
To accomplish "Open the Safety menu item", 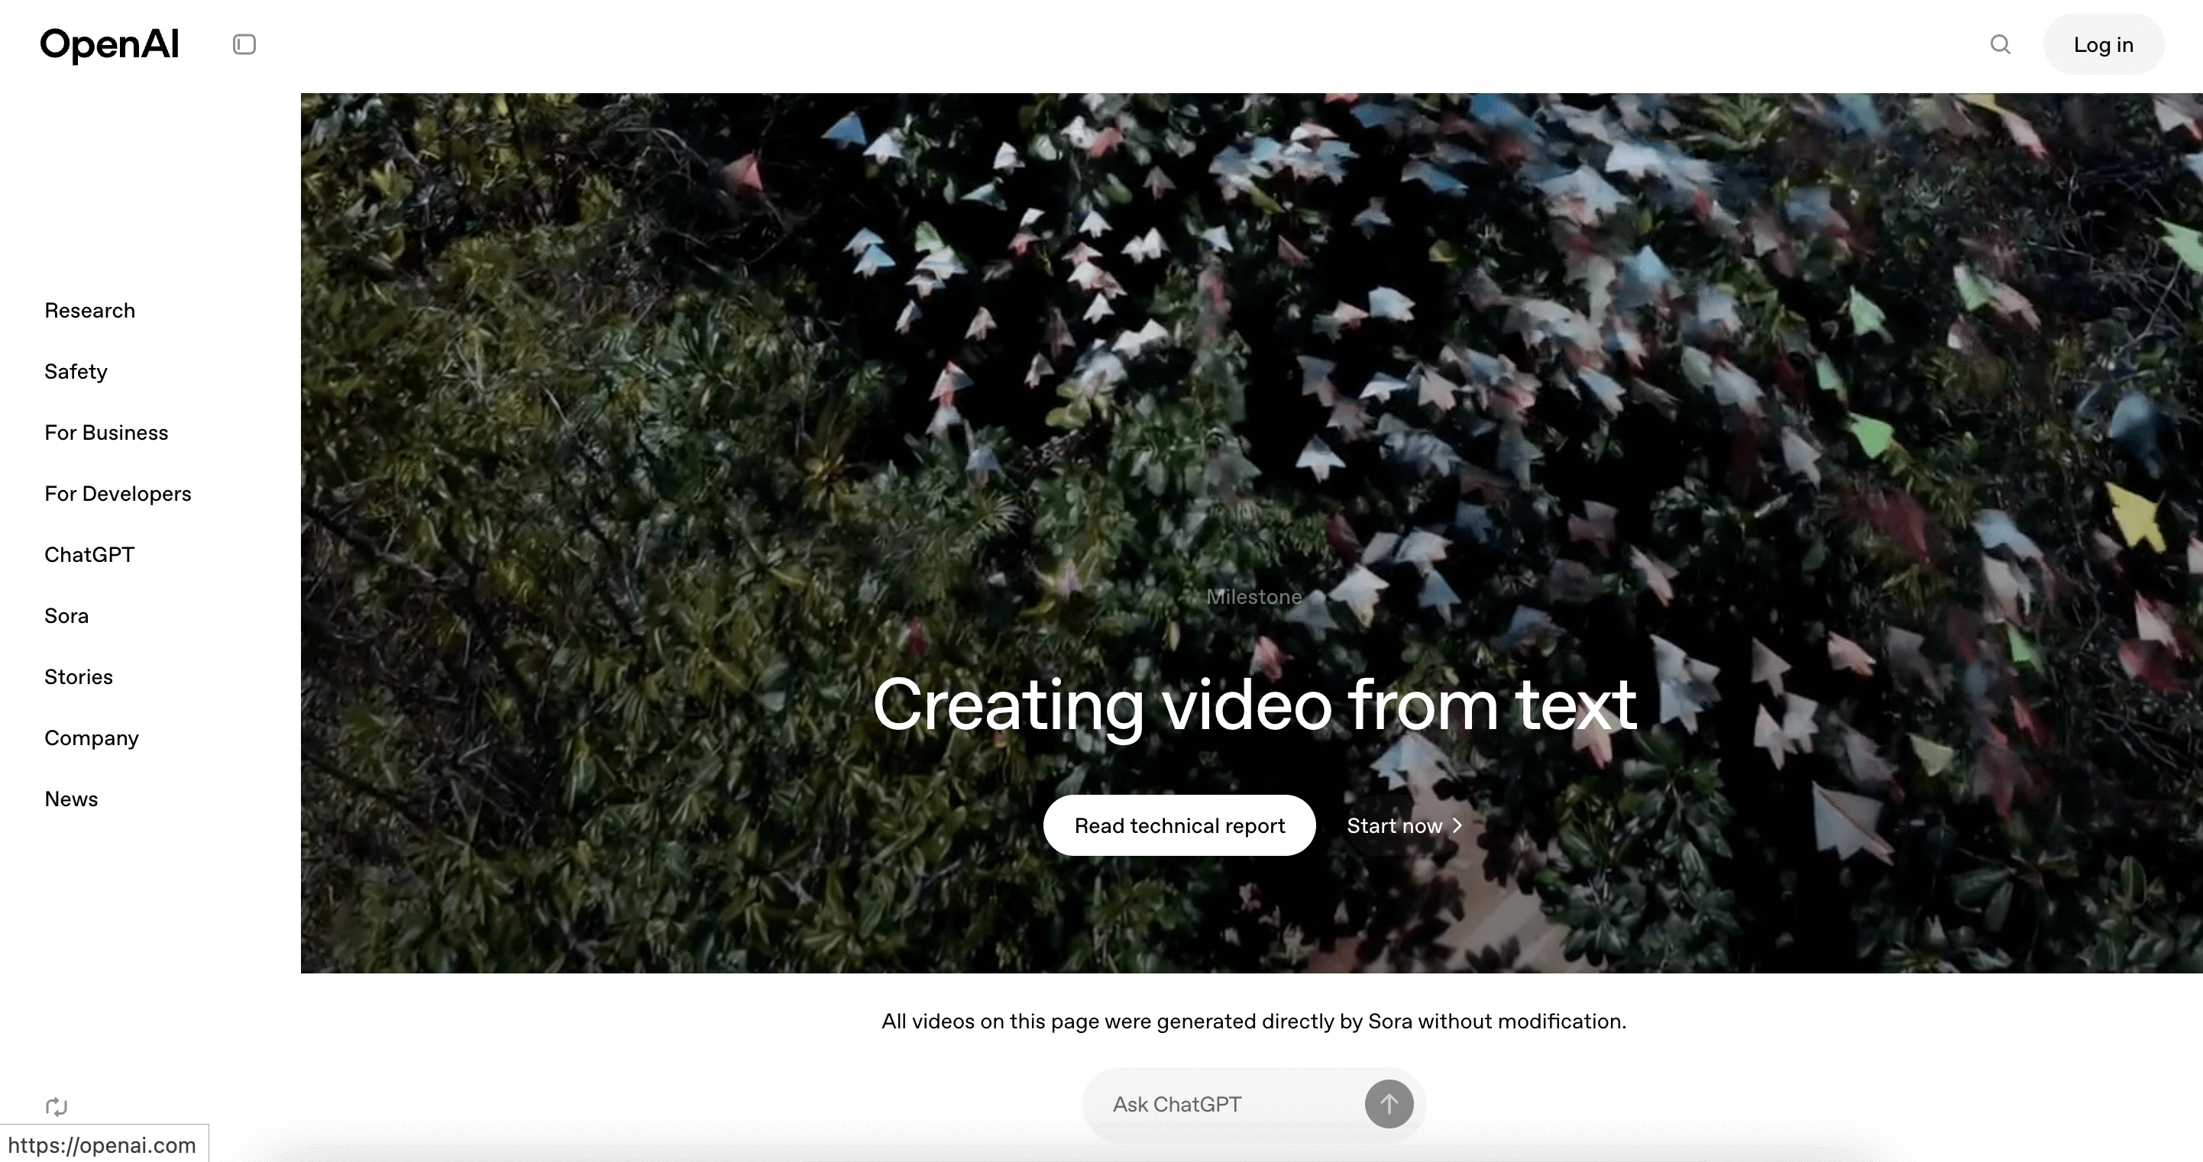I will 76,371.
